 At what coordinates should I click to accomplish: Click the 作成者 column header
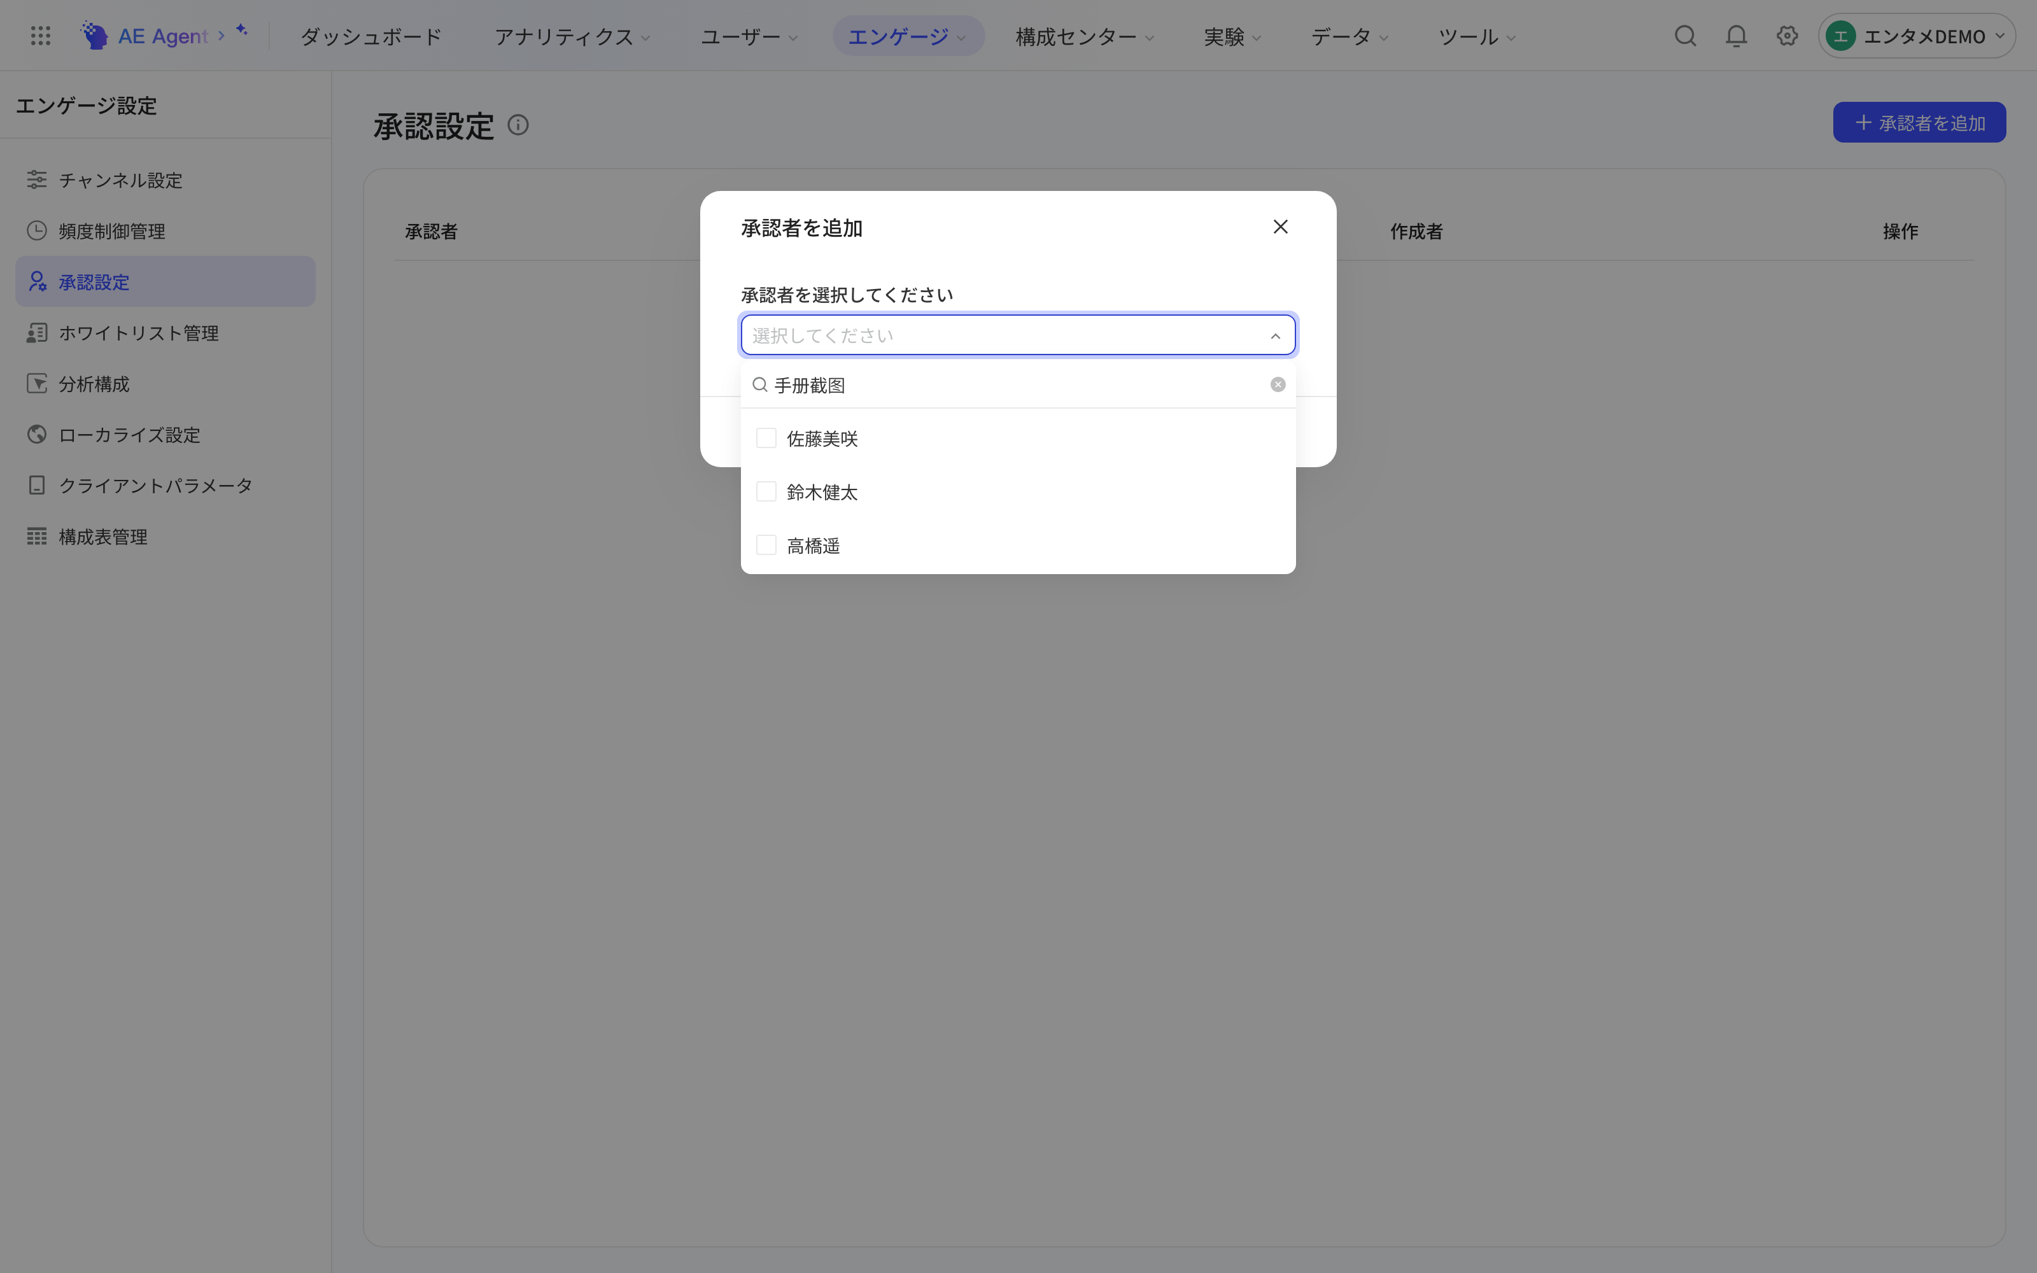(x=1416, y=232)
